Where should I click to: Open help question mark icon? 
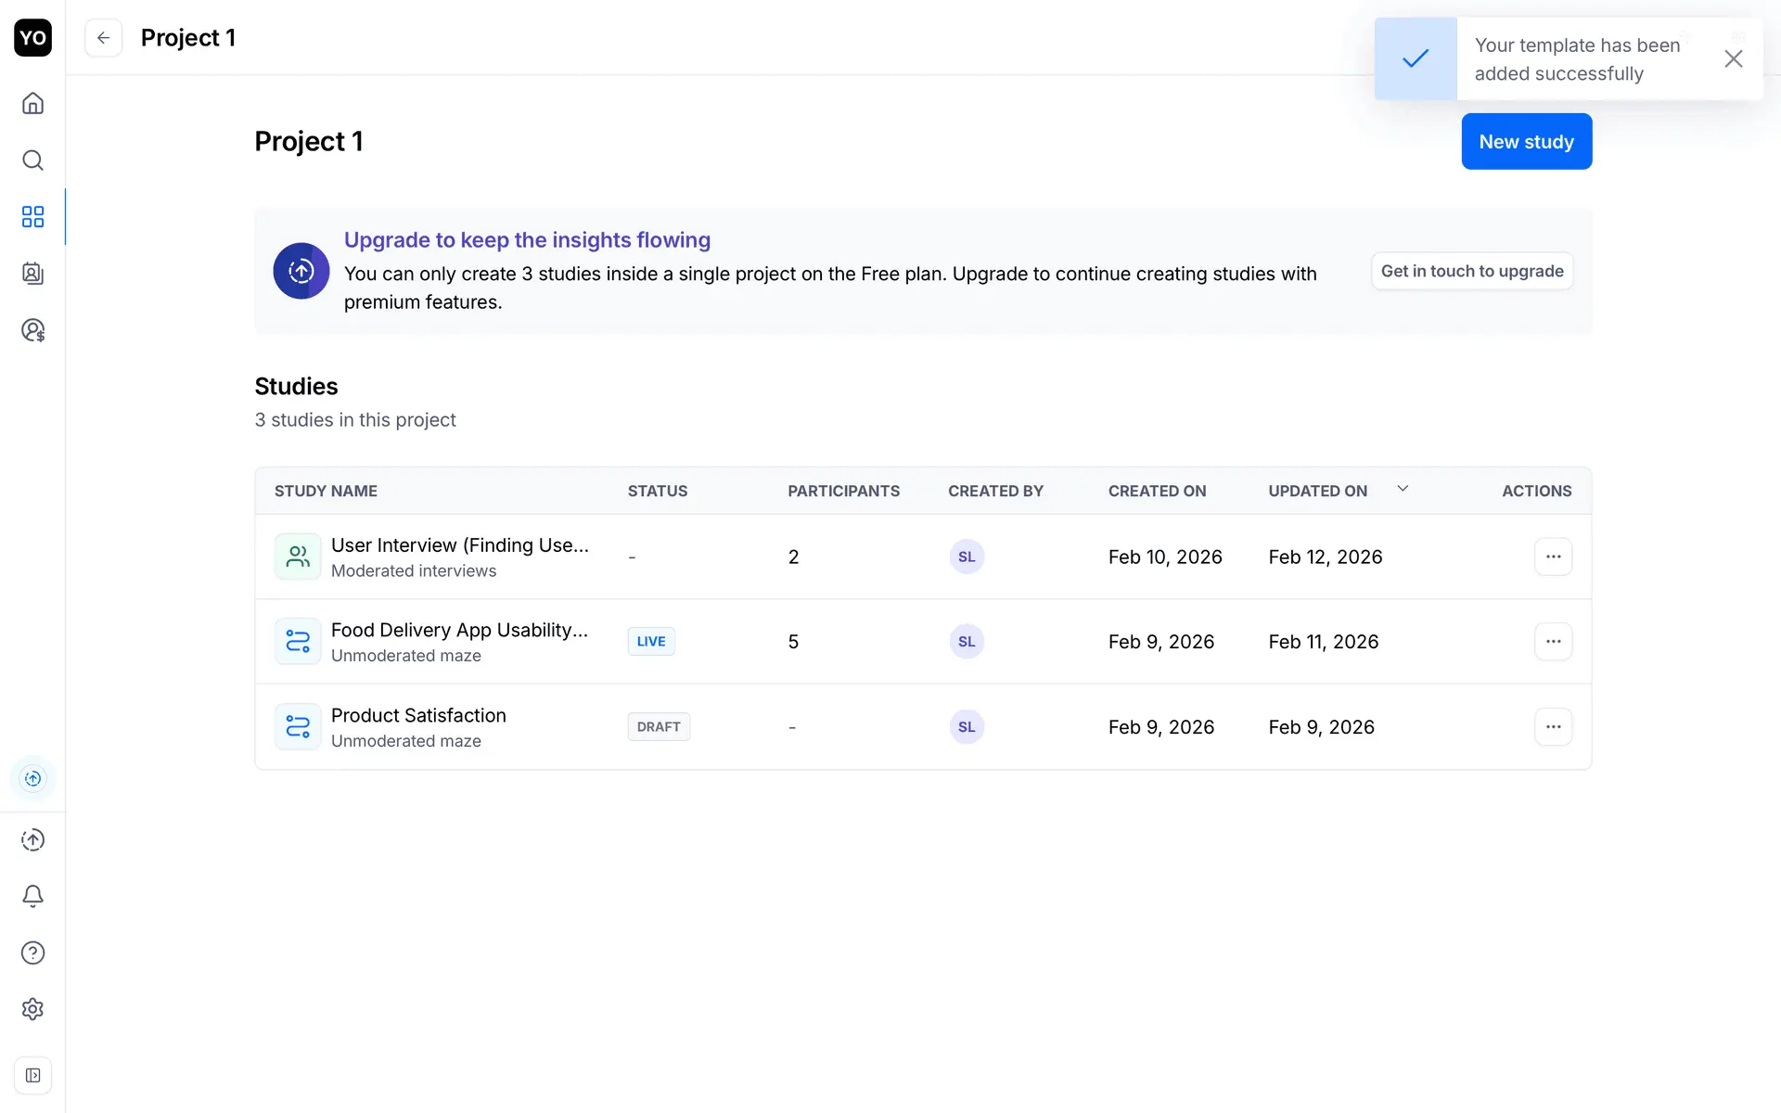[x=32, y=953]
